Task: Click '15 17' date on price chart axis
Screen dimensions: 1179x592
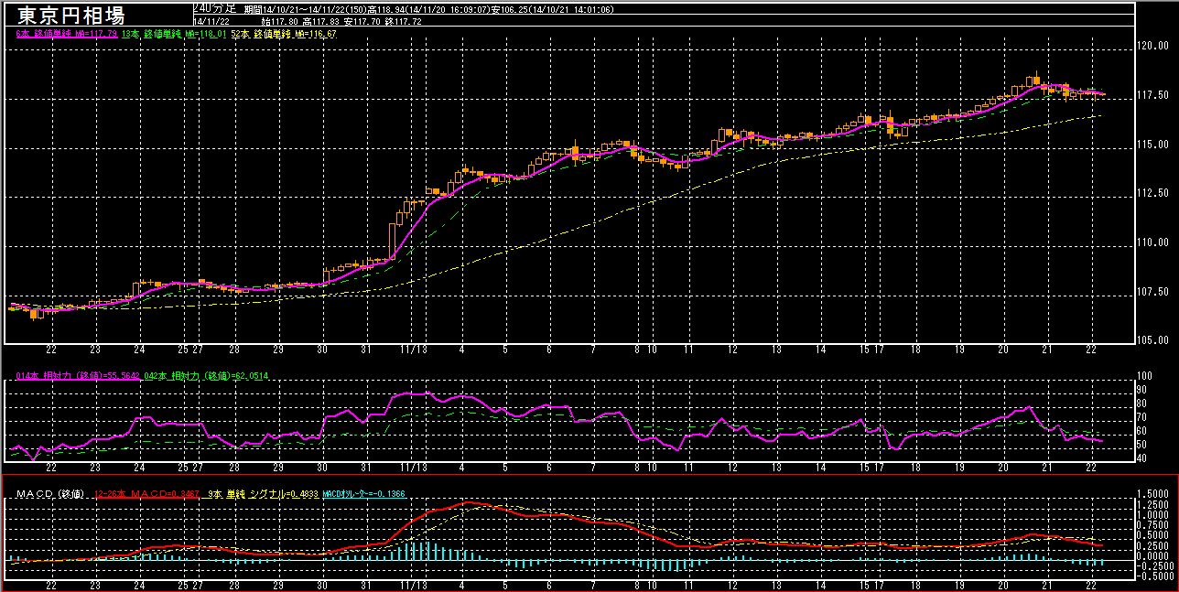Action: tap(871, 350)
